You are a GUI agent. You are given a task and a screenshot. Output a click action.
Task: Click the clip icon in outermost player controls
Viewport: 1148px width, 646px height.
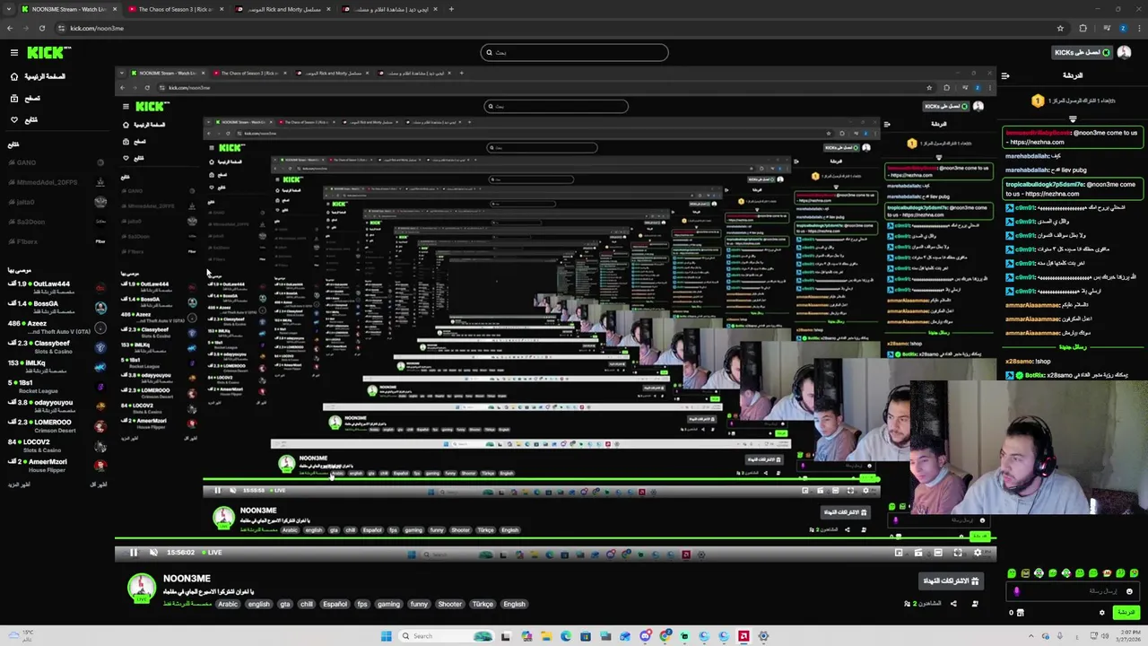coord(918,553)
